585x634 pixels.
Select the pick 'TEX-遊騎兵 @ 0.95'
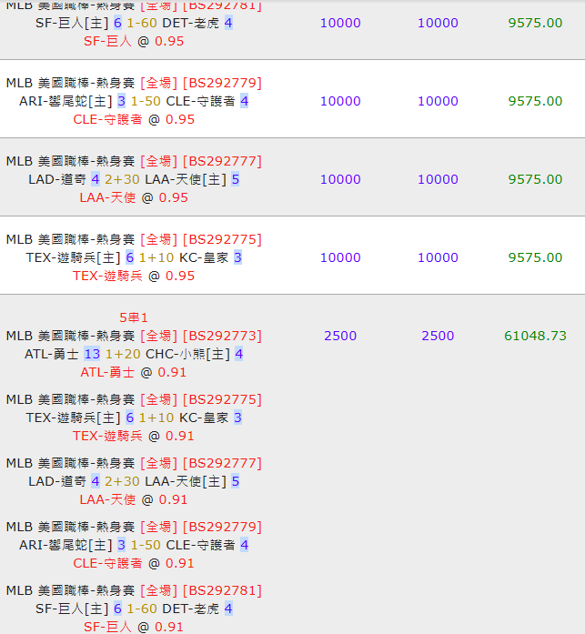(x=134, y=277)
